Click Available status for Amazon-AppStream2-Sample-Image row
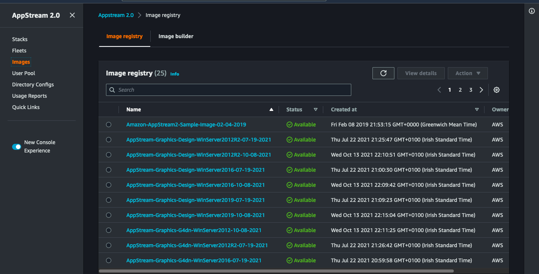This screenshot has width=539, height=274. coord(301,125)
